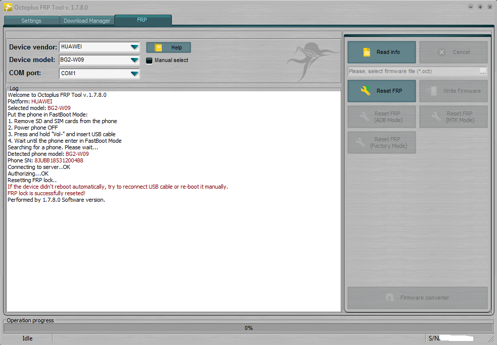The height and width of the screenshot is (345, 497).
Task: Click '2. Power phone OFF' log line
Action: click(x=33, y=128)
